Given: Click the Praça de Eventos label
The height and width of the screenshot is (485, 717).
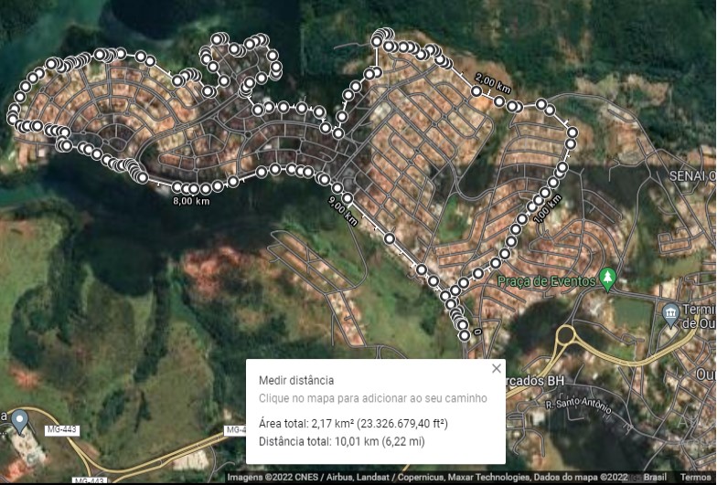Looking at the screenshot, I should 547,281.
